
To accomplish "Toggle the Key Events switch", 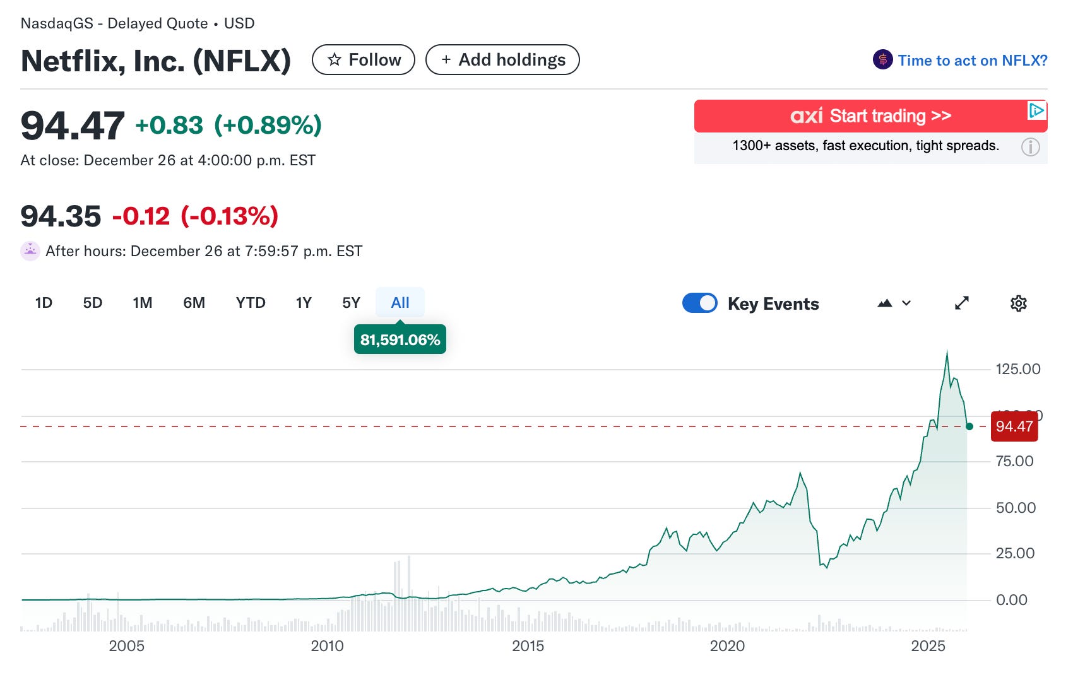I will 699,303.
